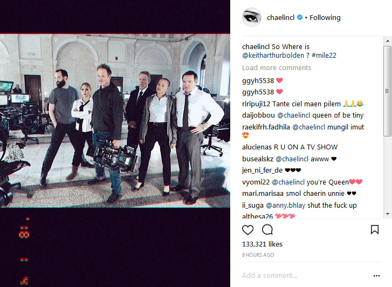Toggle the Following status button
Viewport: 392px width, 287px height.
(x=325, y=17)
